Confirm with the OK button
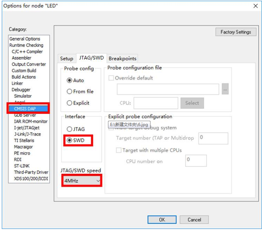Screen dimensions: 262x230 tap(162, 220)
